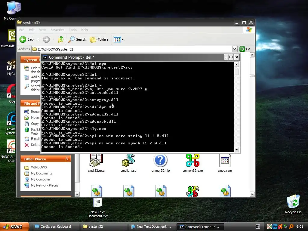Image resolution: width=308 pixels, height=231 pixels.
Task: Click the Back arrow icon in system32 window
Action: click(23, 39)
